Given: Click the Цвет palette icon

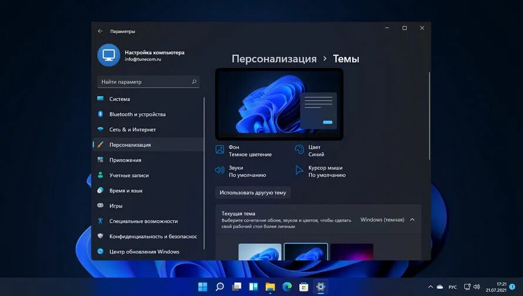Looking at the screenshot, I should point(299,149).
